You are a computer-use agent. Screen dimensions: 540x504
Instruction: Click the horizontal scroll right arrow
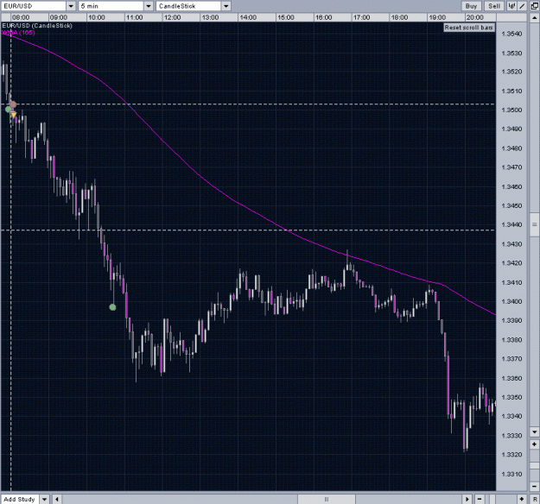(x=467, y=499)
